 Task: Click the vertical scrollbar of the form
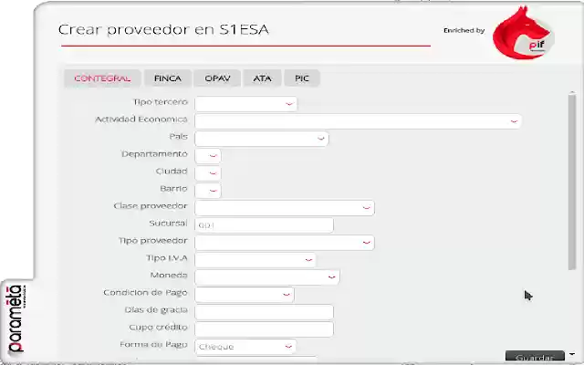coord(572,182)
